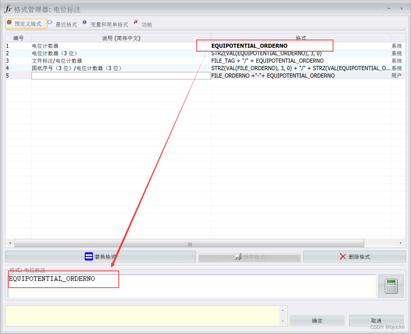Click the disabled 保存格式 button
Viewport: 411px width, 334px height.
click(x=249, y=257)
